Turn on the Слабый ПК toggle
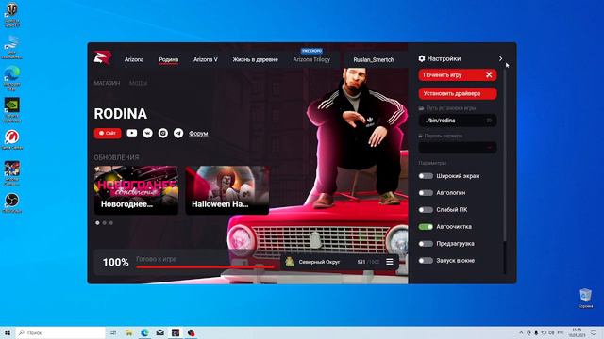Viewport: 604px width, 339px height. pos(426,210)
